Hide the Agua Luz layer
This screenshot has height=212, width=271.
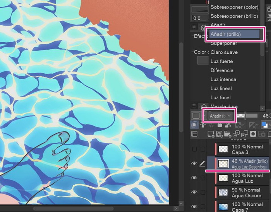pos(194,178)
